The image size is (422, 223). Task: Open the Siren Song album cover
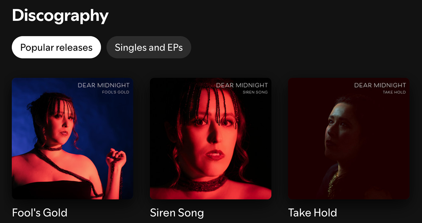[211, 139]
